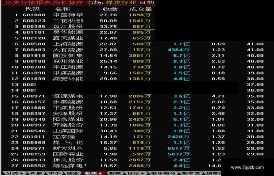Select stock 永泰能源
Image resolution: width=274 pixels, height=176 pixels.
tap(68, 102)
